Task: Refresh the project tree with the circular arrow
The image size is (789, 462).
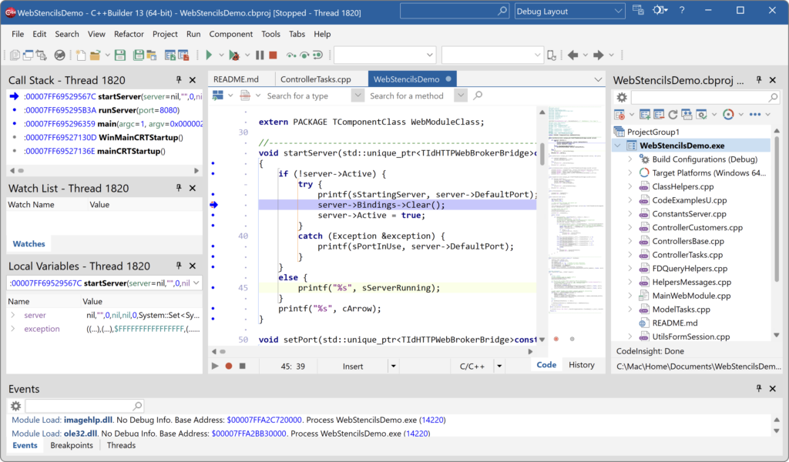Action: point(673,115)
